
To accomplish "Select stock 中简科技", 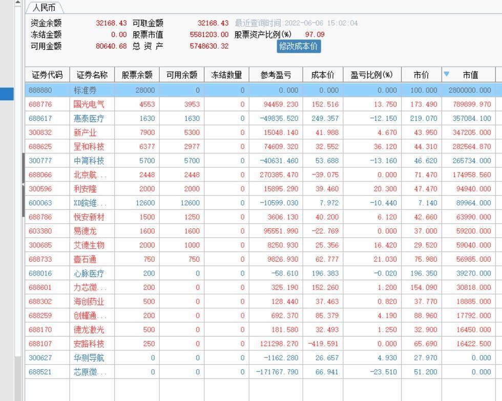I will [x=89, y=161].
